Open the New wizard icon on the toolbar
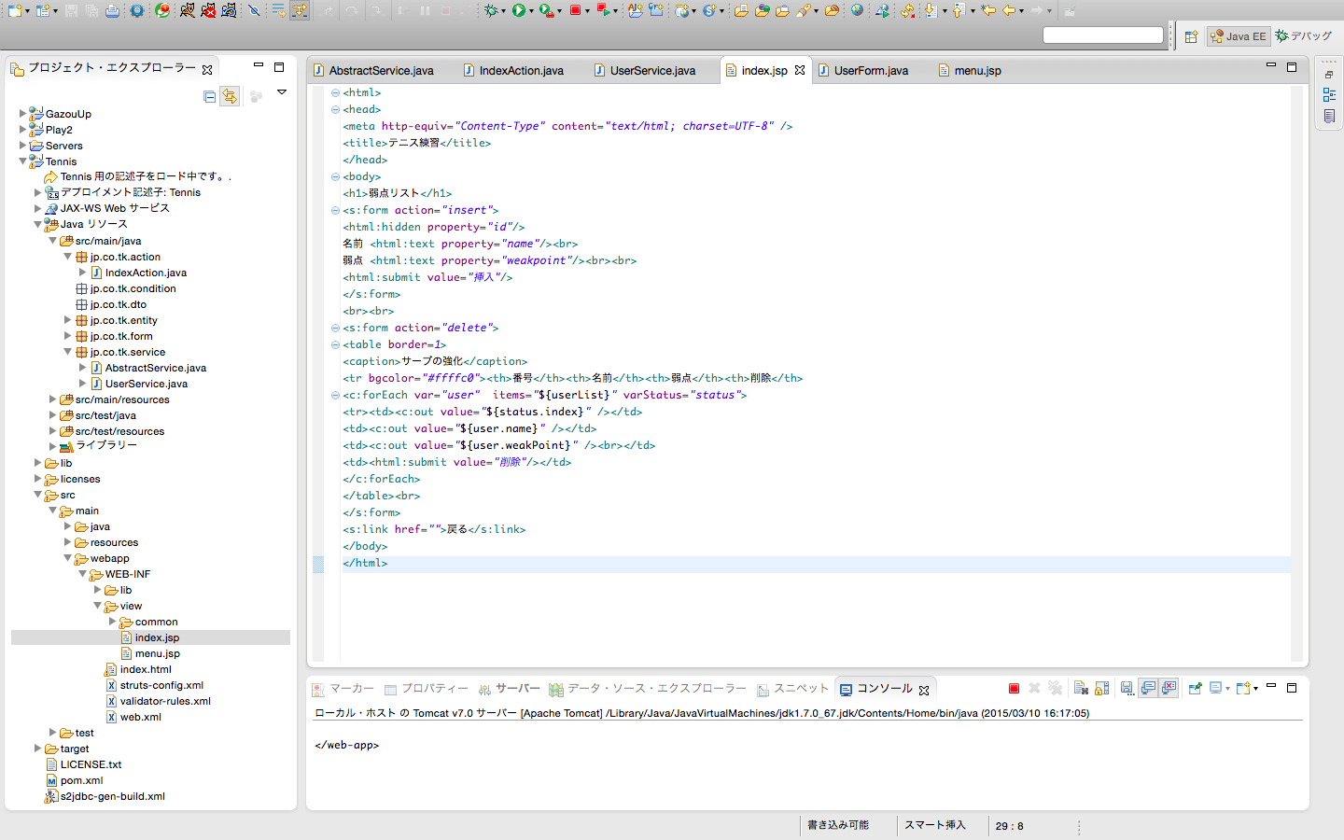This screenshot has width=1344, height=840. click(13, 12)
